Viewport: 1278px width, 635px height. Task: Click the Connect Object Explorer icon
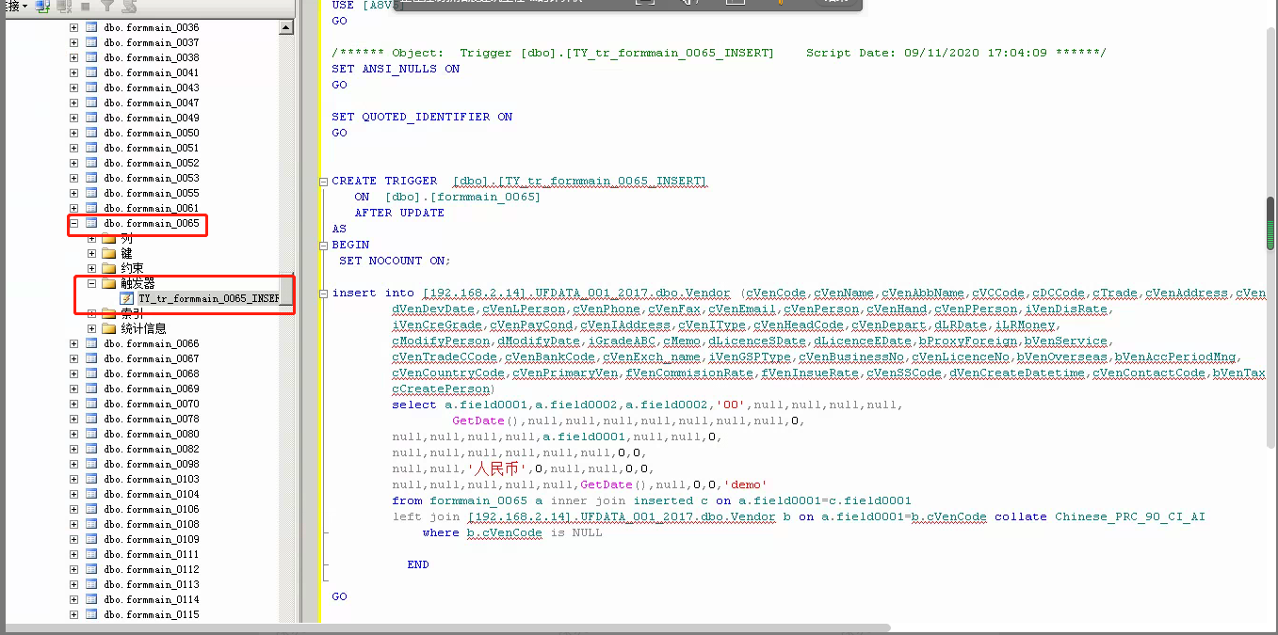click(42, 6)
